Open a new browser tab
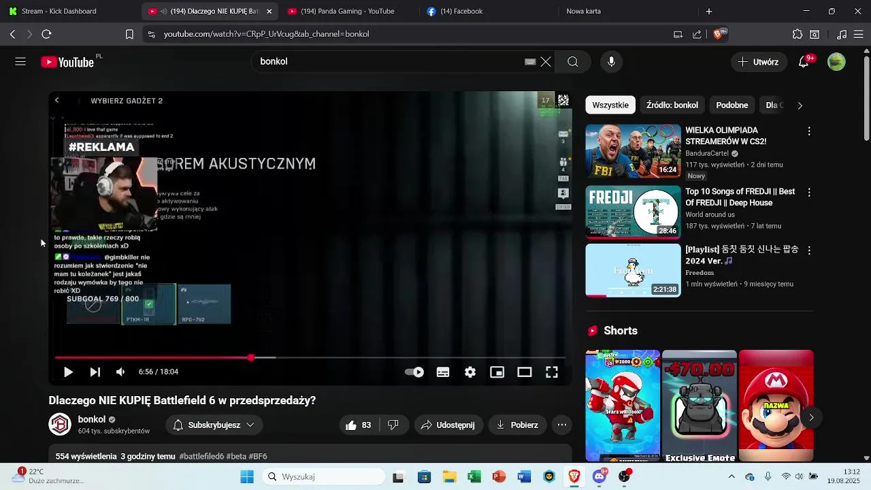 pos(709,12)
